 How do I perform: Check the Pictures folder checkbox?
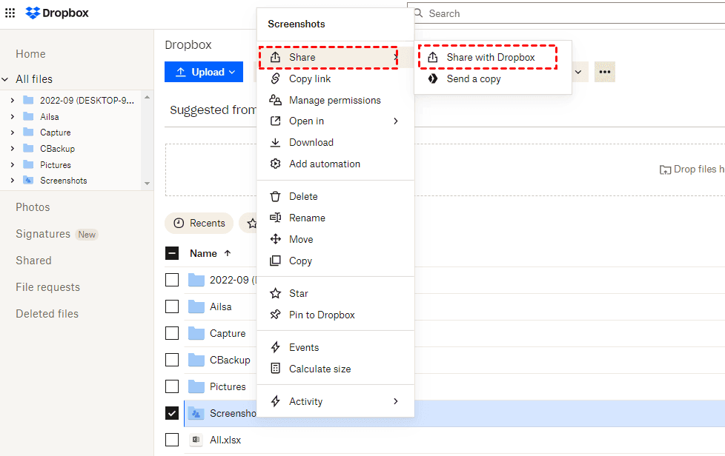pos(172,386)
